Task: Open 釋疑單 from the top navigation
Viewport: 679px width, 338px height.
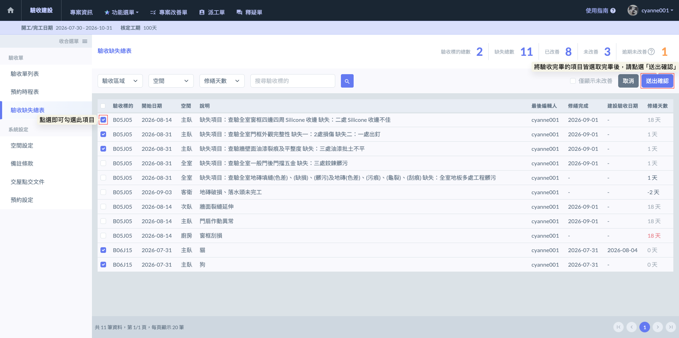Action: pos(249,12)
